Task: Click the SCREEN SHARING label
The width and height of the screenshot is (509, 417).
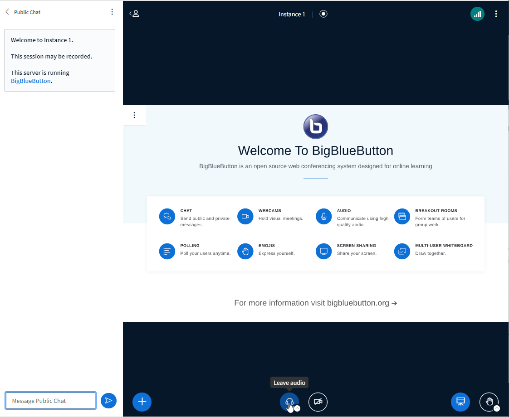Action: click(357, 246)
